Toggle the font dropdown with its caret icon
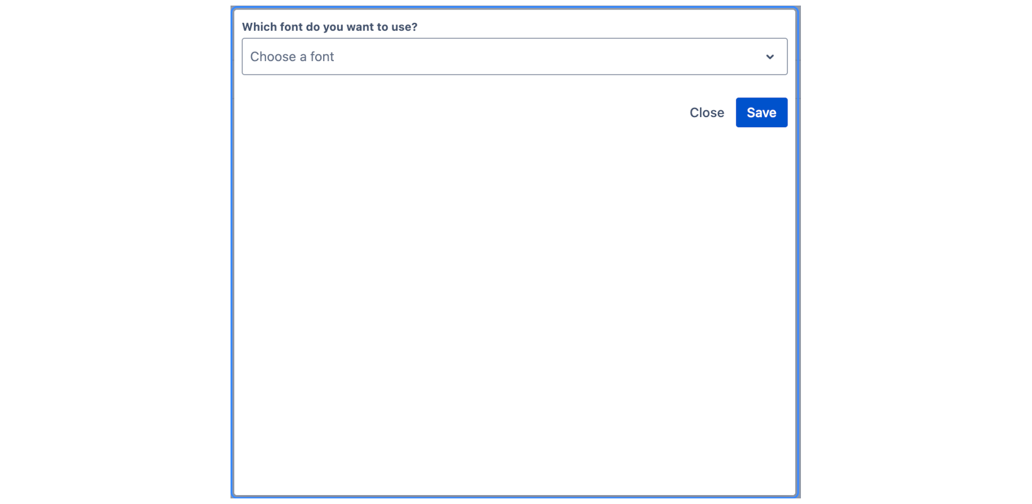The image size is (1032, 504). (x=770, y=57)
